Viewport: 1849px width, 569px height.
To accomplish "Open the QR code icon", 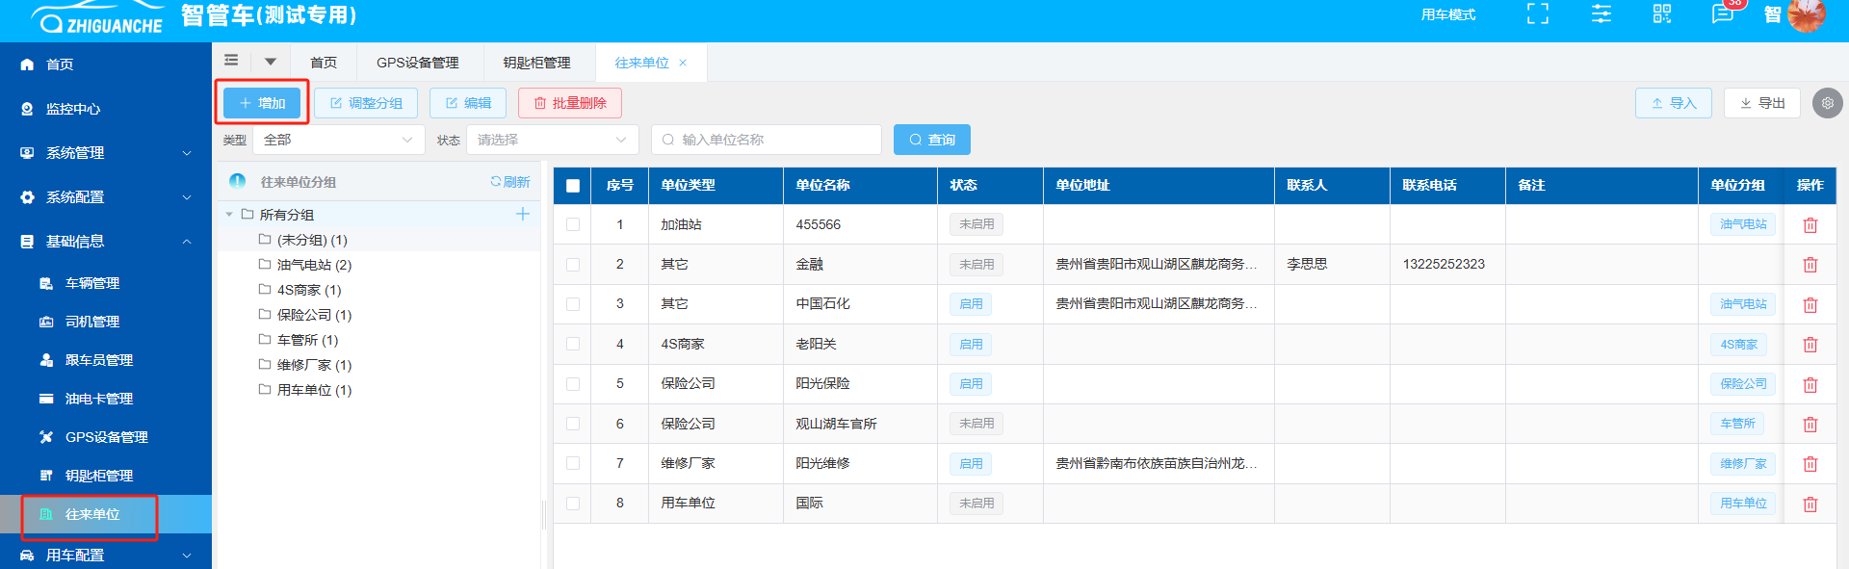I will click(x=1662, y=13).
